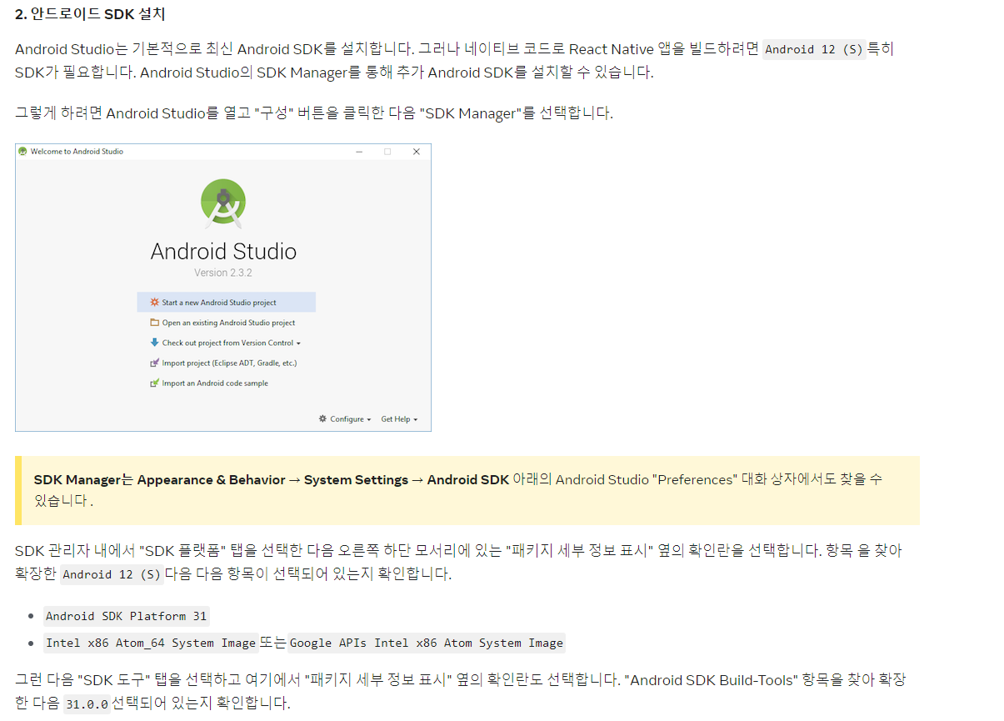This screenshot has width=1004, height=721.
Task: Click the open existing project folder icon
Action: 154,323
